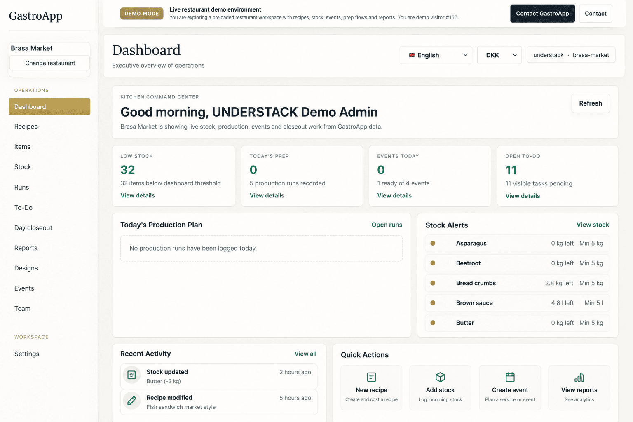The height and width of the screenshot is (422, 633).
Task: Click the Recipe modified pencil icon
Action: (x=132, y=401)
